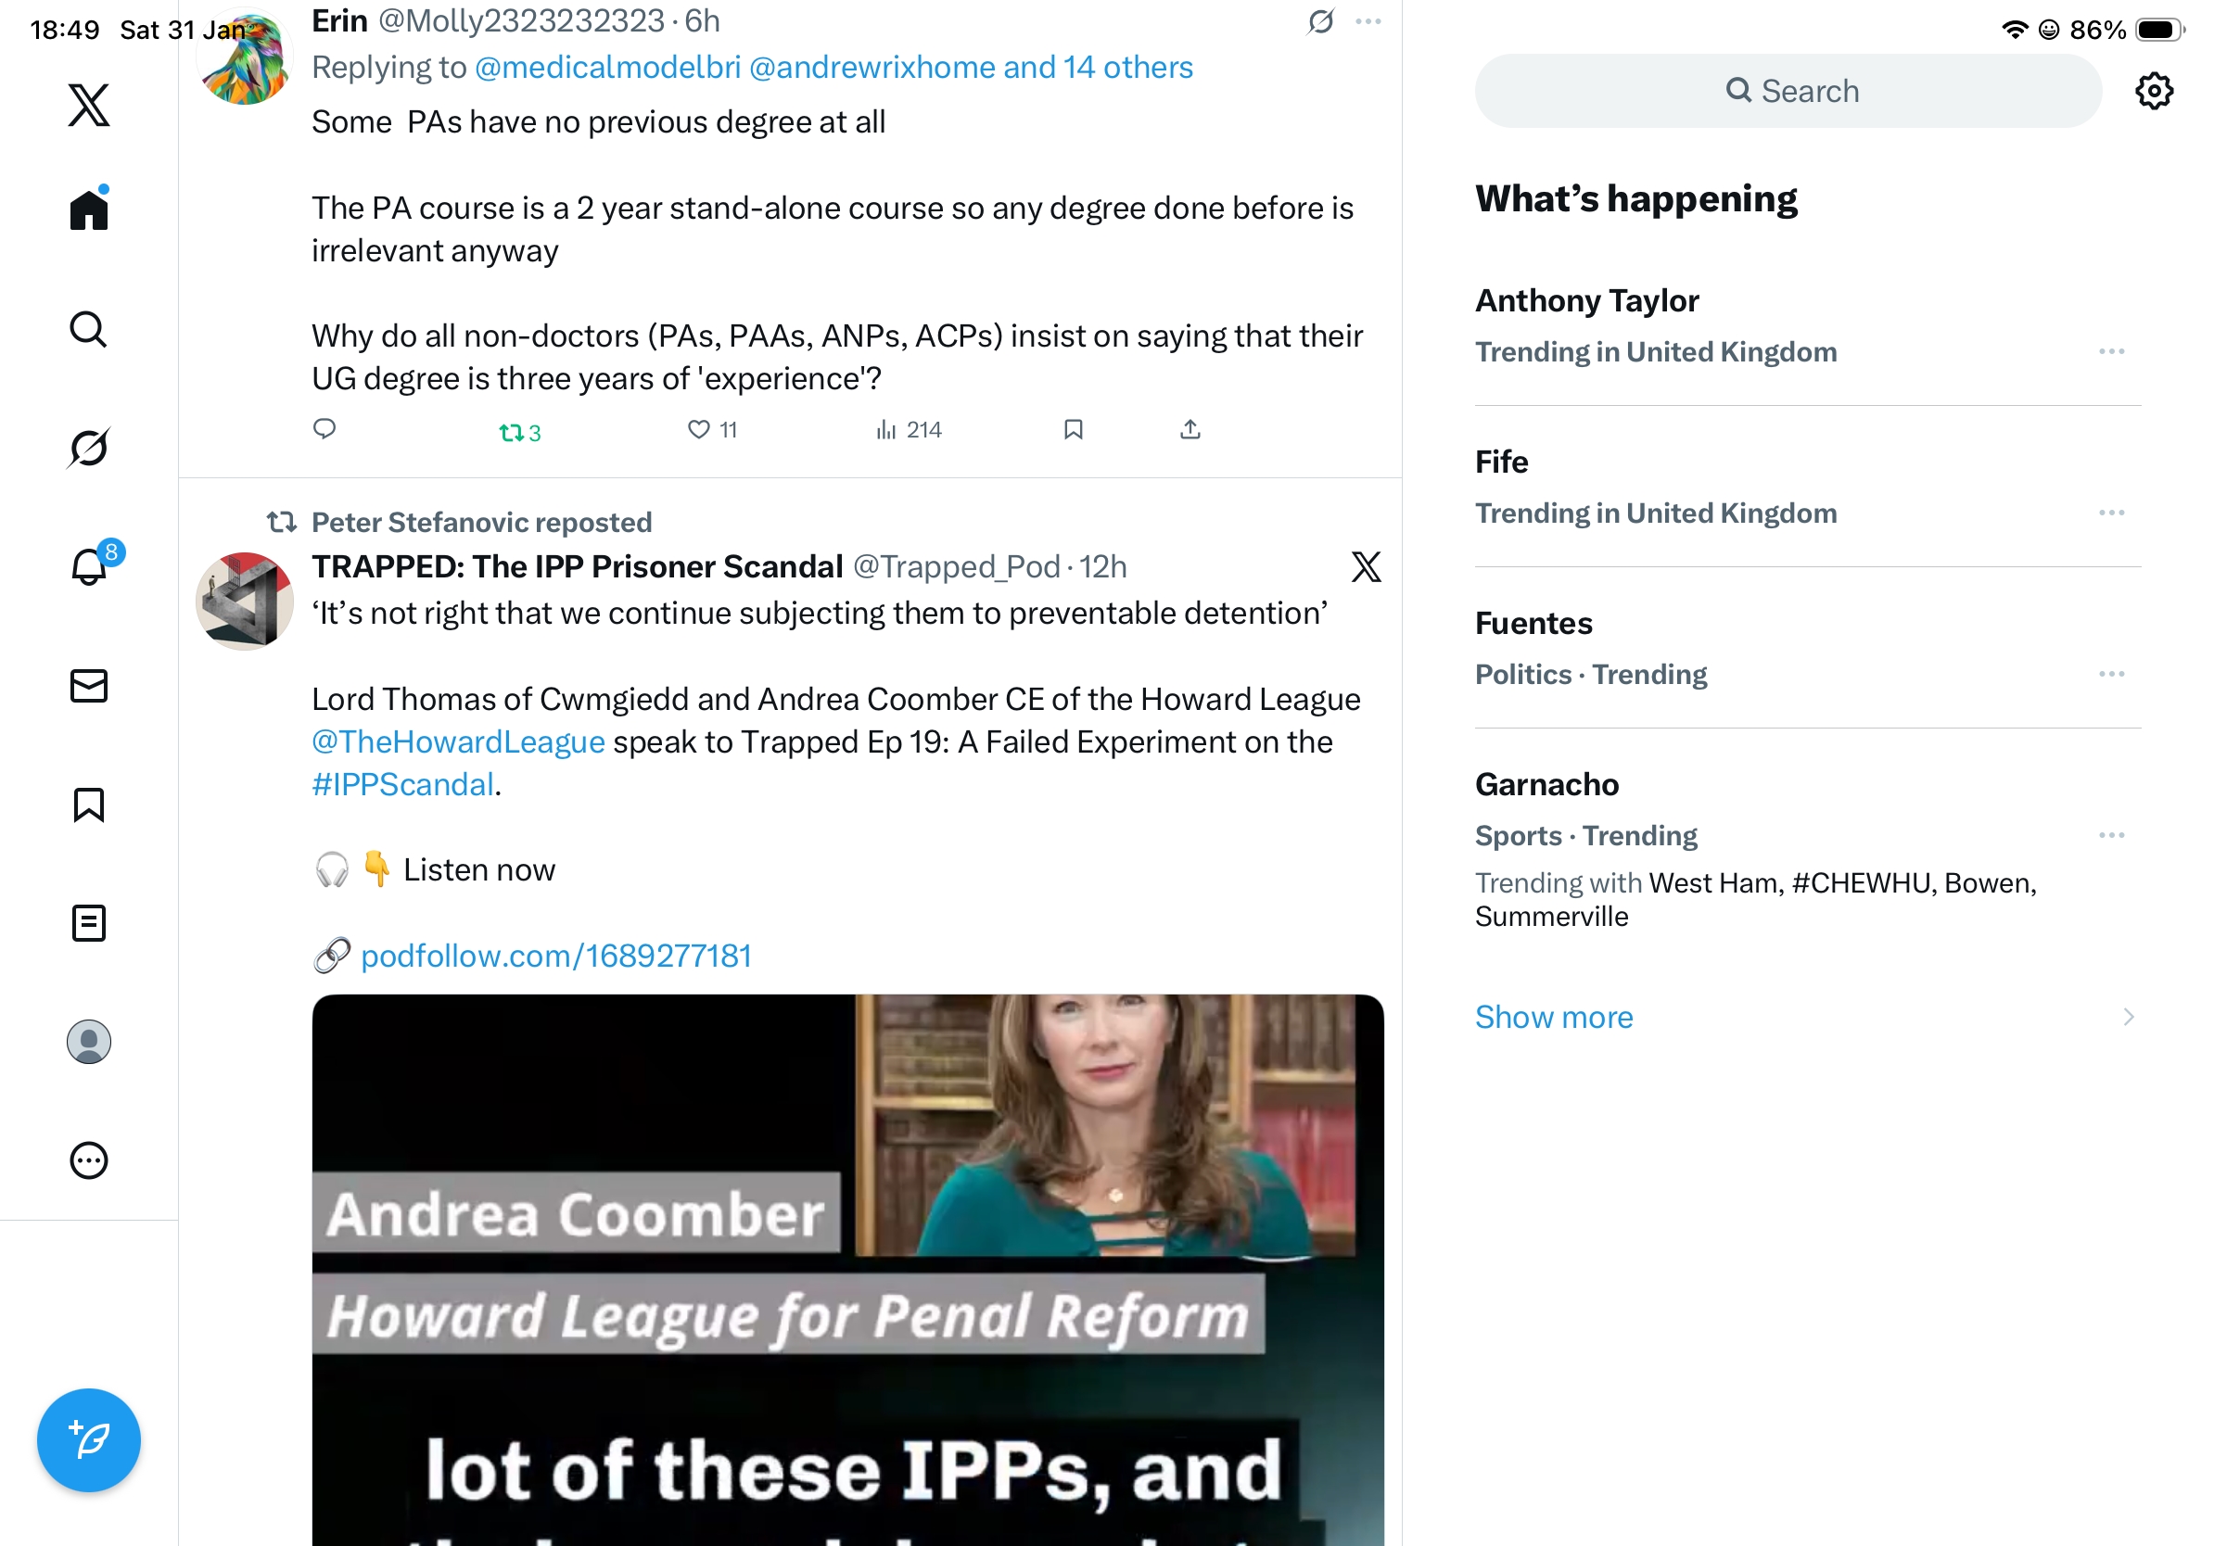Open Grok from the sidebar
2214x1546 pixels.
[89, 448]
